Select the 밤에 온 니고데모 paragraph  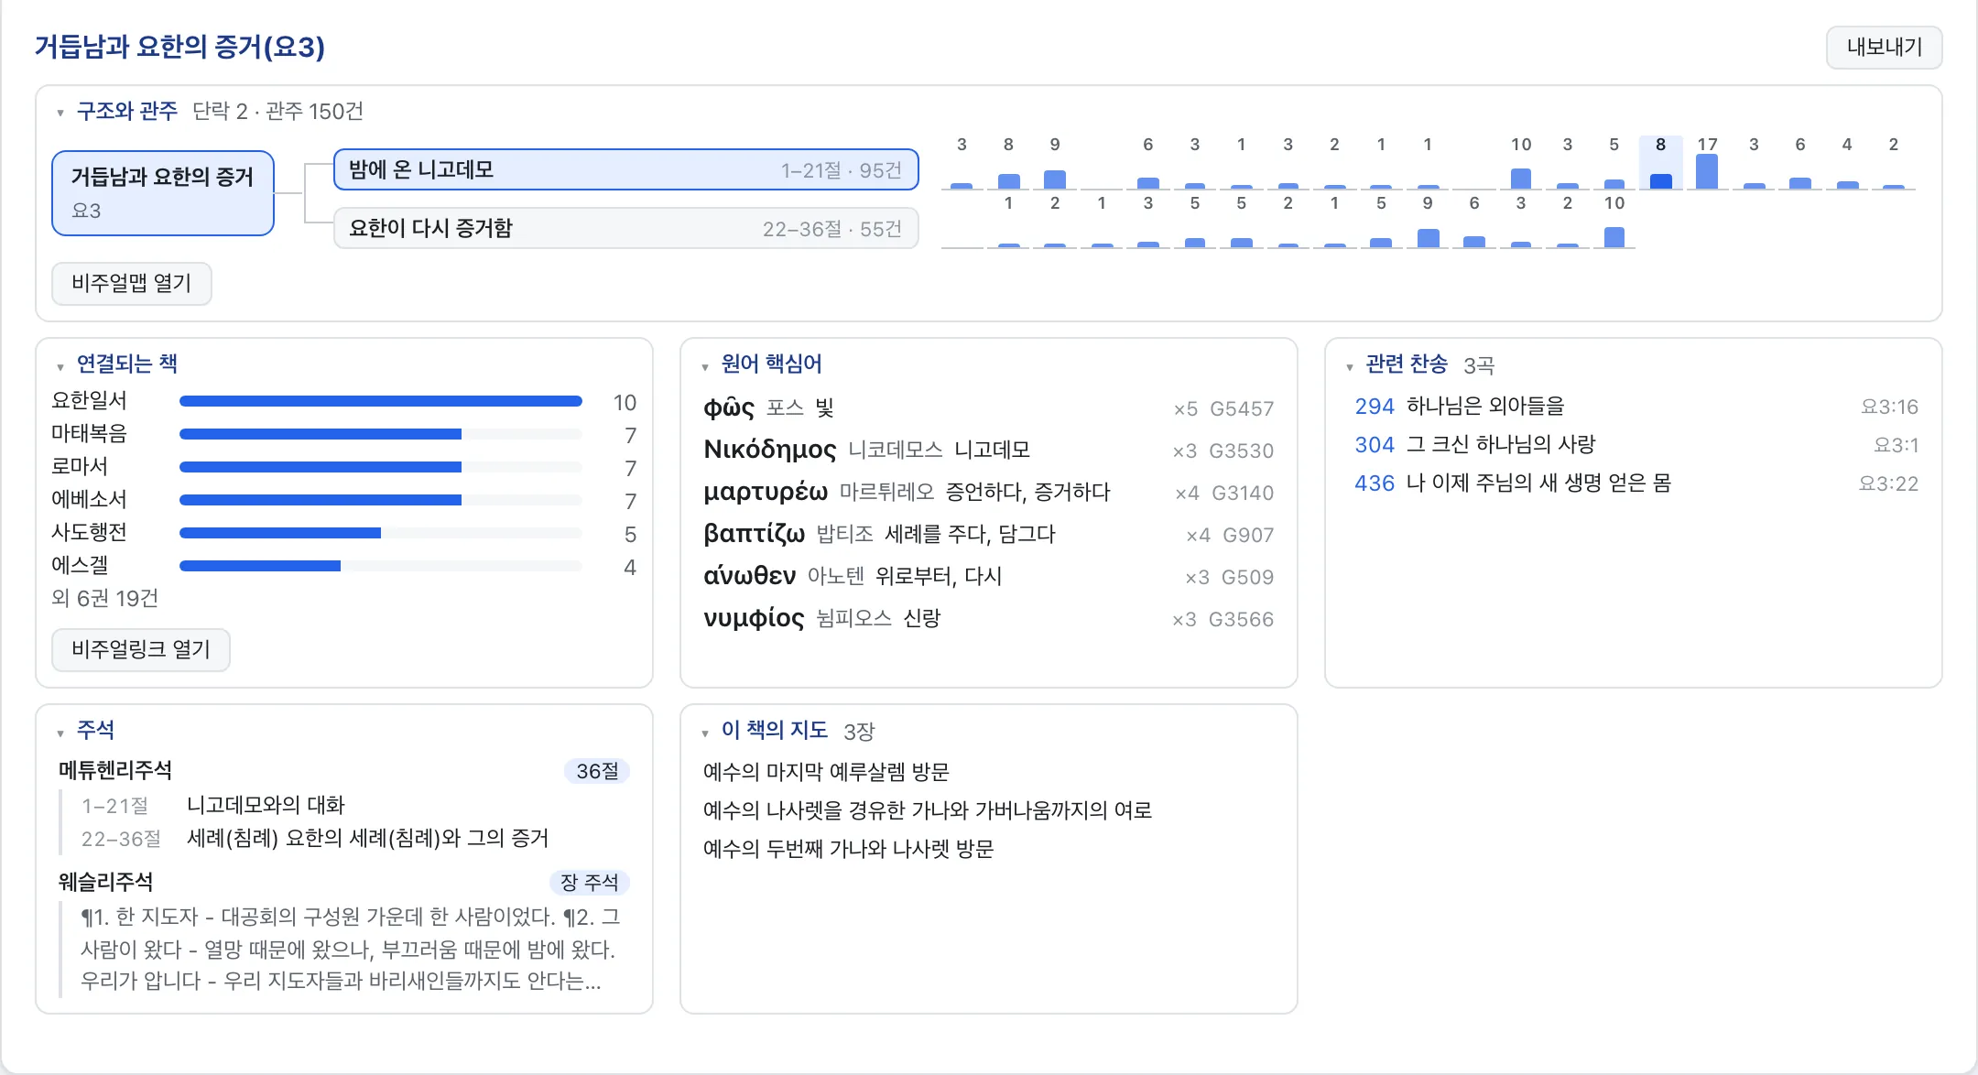click(x=625, y=169)
